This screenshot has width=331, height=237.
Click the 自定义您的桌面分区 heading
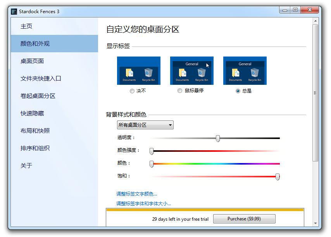click(143, 29)
